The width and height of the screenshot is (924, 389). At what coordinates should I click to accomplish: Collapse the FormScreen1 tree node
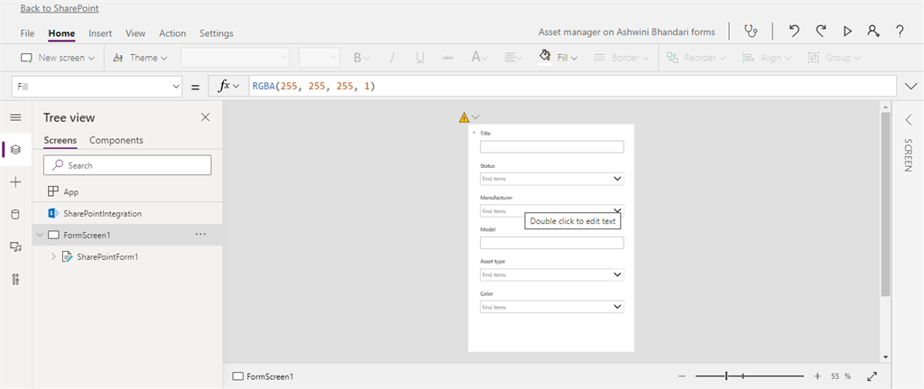coord(40,236)
